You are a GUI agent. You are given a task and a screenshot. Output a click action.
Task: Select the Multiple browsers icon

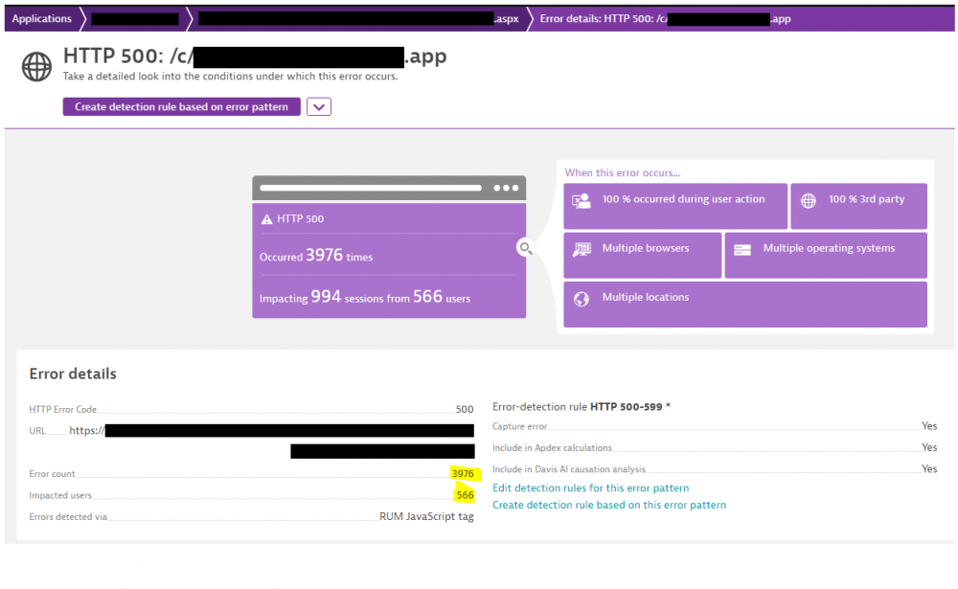click(x=581, y=251)
